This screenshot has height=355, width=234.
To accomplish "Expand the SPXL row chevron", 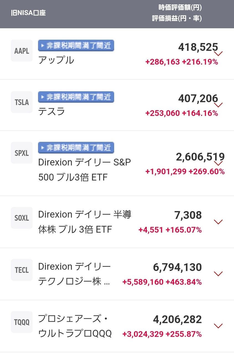I will [x=218, y=163].
